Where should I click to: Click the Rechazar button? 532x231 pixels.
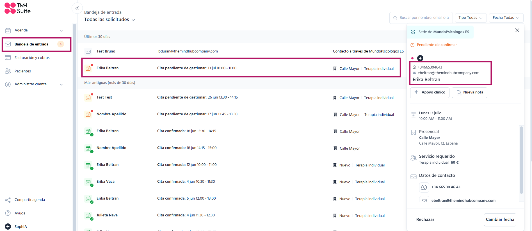pos(425,219)
